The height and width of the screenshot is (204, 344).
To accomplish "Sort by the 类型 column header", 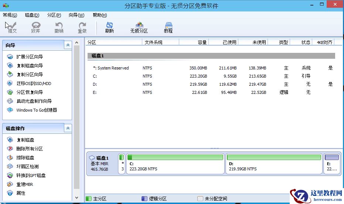I will (x=279, y=42).
